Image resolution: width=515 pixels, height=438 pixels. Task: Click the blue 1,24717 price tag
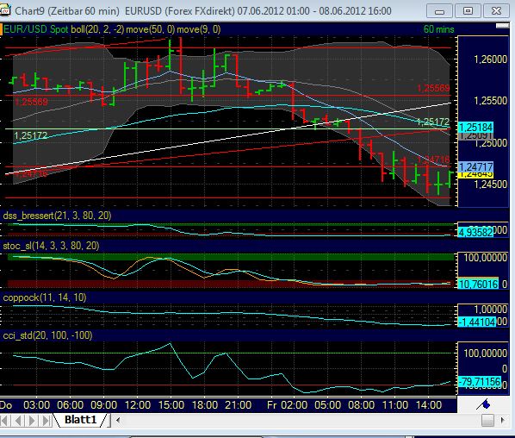click(x=475, y=166)
